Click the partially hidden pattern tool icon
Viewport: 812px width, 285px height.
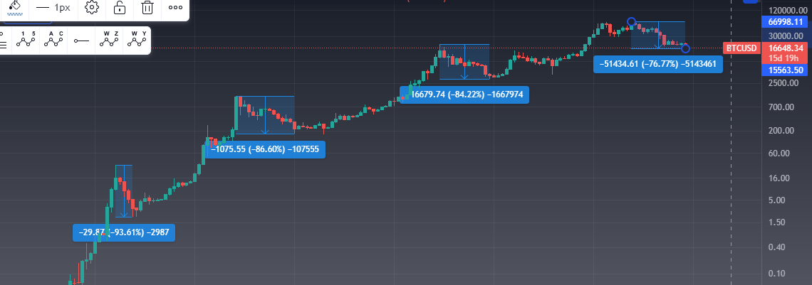pos(3,41)
